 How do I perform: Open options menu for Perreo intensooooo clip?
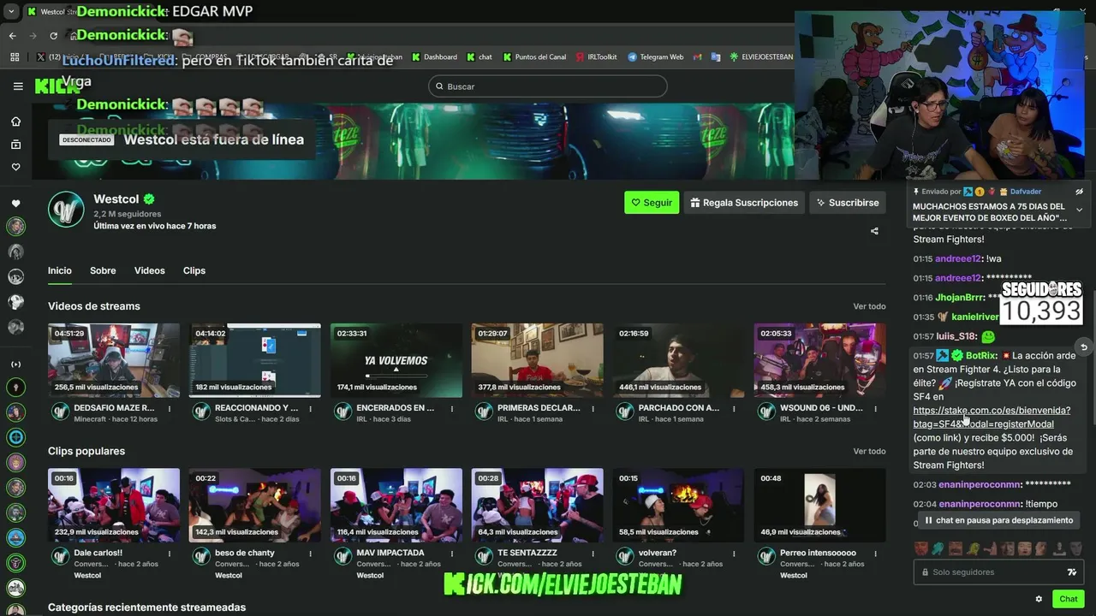pyautogui.click(x=876, y=554)
